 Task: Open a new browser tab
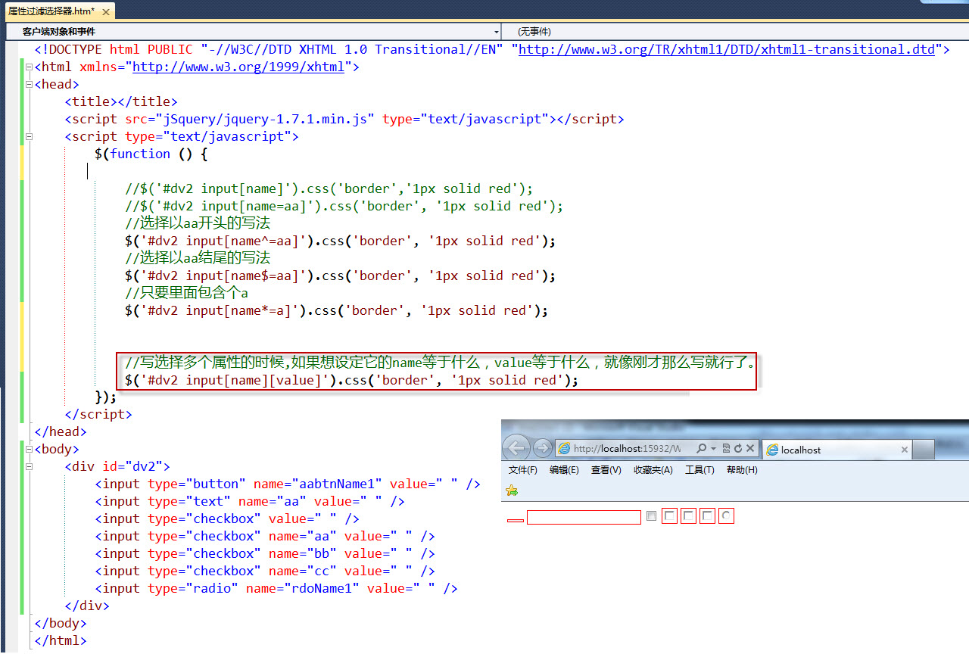[924, 450]
